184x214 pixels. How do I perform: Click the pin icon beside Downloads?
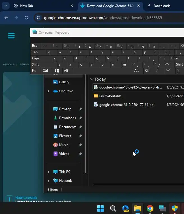click(81, 118)
